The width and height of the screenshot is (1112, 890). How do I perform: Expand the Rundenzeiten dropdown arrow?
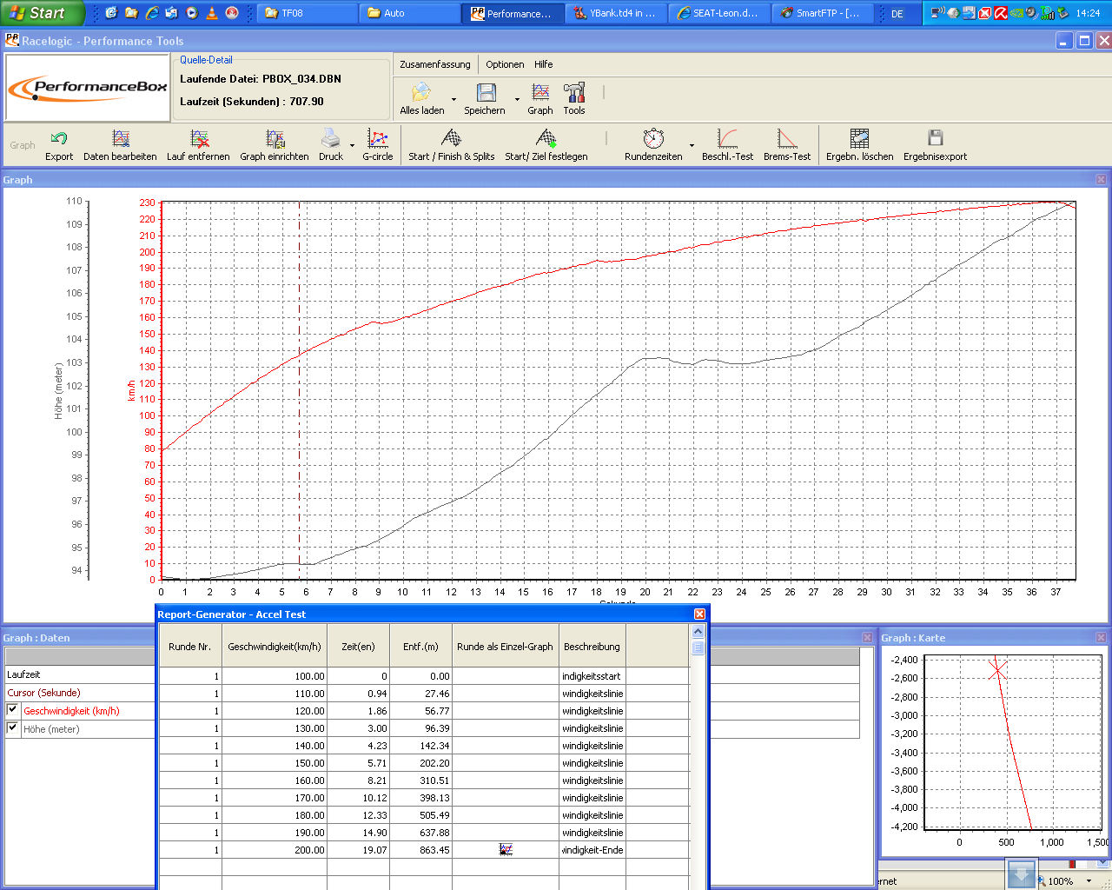point(692,146)
